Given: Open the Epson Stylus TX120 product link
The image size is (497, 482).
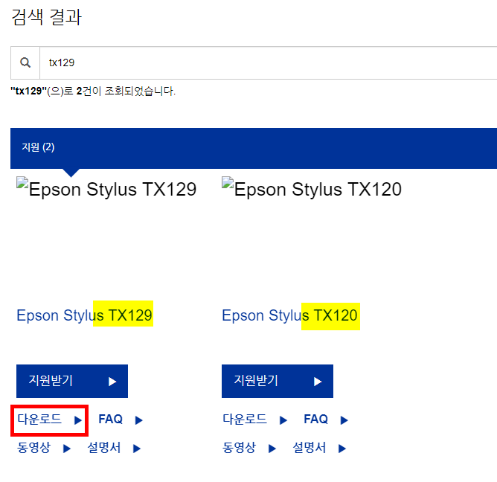Looking at the screenshot, I should pyautogui.click(x=290, y=315).
